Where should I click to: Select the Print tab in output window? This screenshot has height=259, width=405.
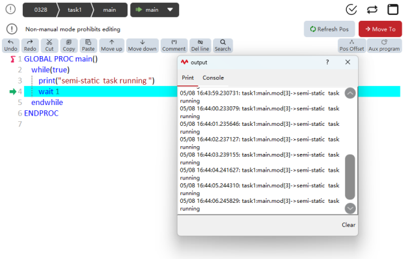pos(187,78)
